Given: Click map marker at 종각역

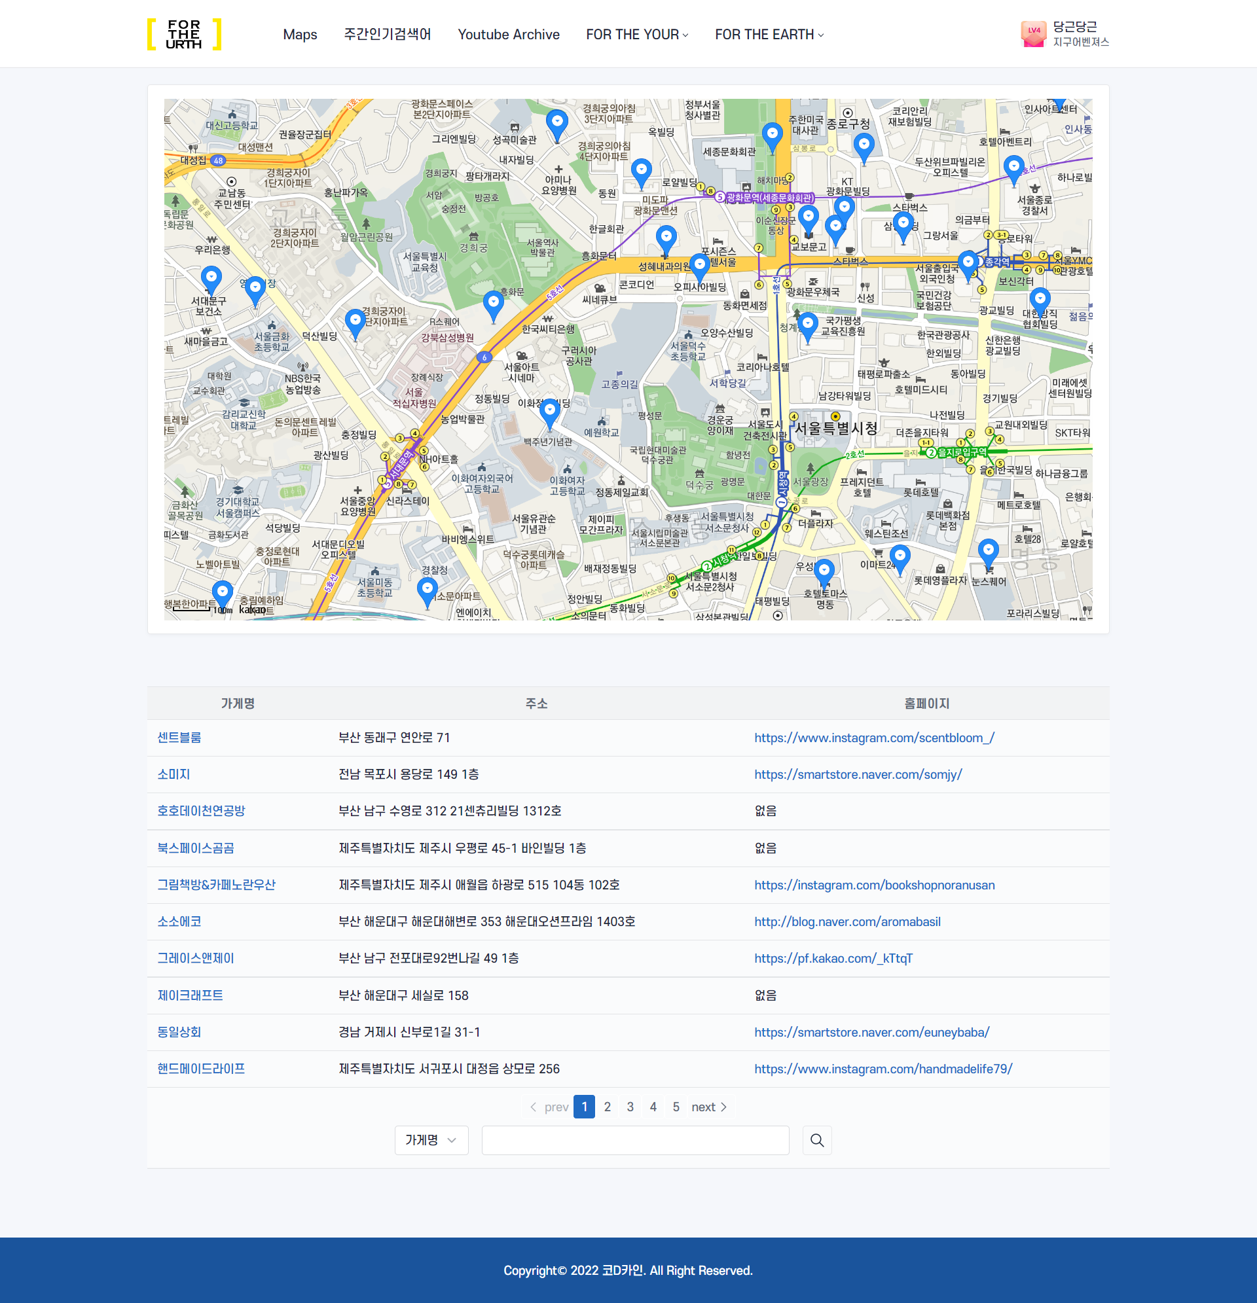Looking at the screenshot, I should click(968, 263).
